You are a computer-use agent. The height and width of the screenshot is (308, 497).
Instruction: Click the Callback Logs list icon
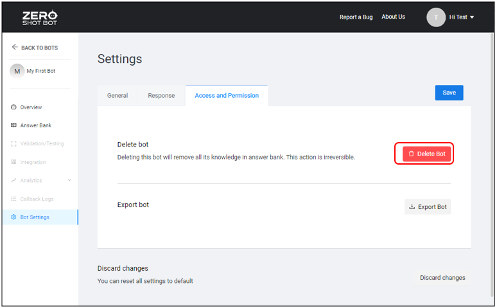click(x=13, y=199)
